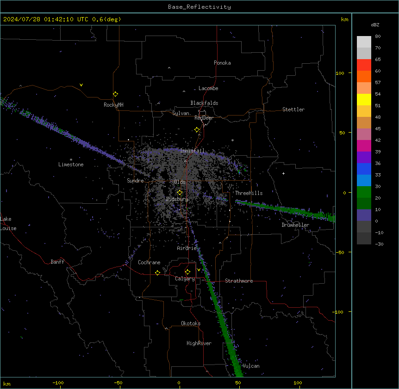Click the Banff town label
The image size is (399, 389).
(x=57, y=262)
